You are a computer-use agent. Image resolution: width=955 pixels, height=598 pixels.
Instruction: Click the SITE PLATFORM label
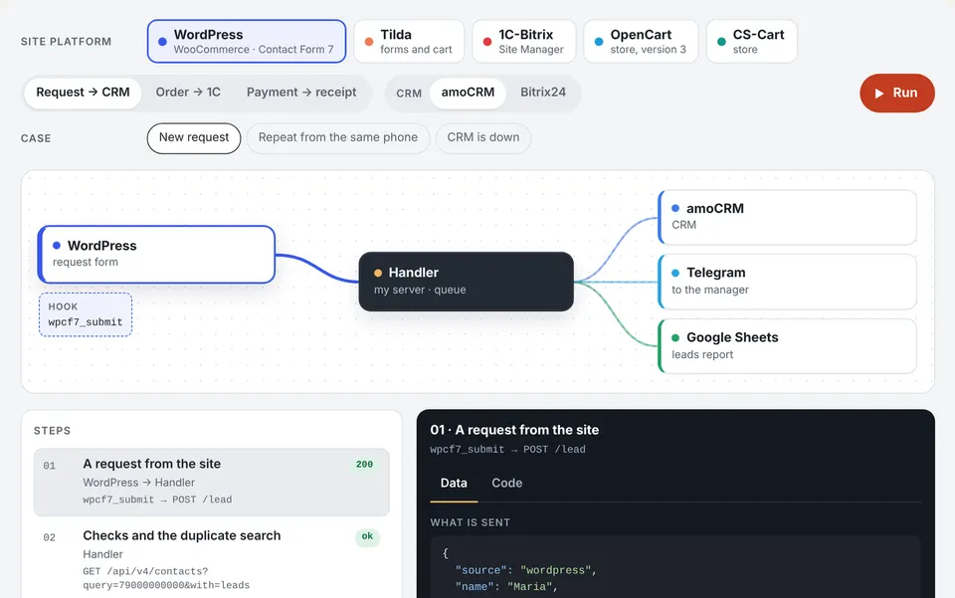point(66,42)
